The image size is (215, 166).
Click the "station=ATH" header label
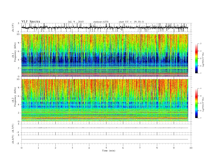pyautogui.click(x=101, y=22)
